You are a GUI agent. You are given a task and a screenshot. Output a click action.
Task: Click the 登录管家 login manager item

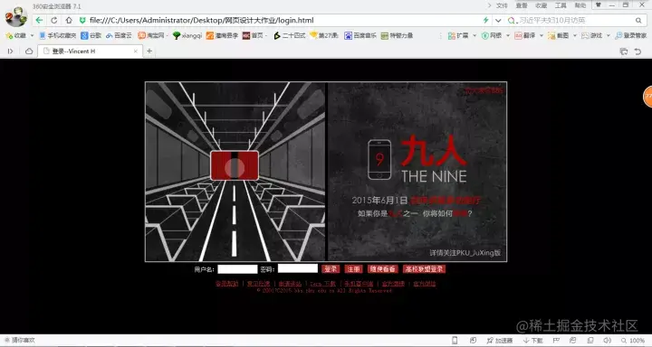[631, 36]
